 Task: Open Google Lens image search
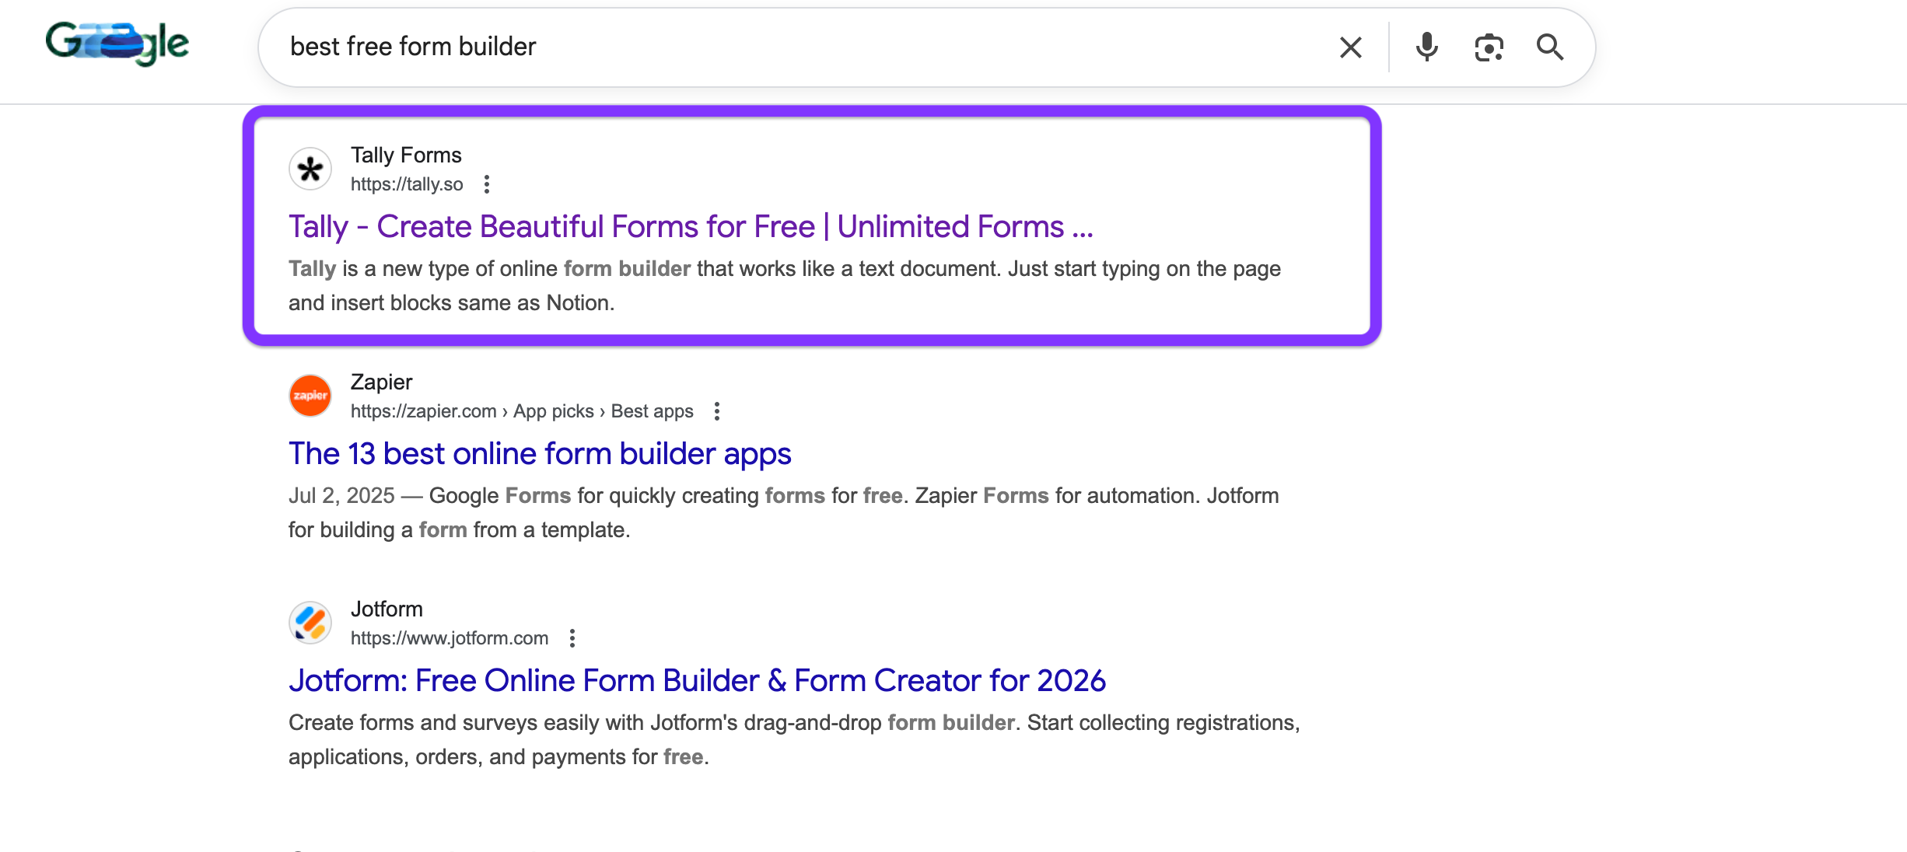(x=1489, y=47)
